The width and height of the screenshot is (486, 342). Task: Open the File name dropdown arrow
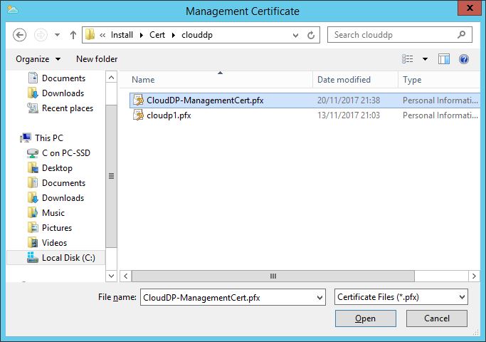pyautogui.click(x=320, y=297)
